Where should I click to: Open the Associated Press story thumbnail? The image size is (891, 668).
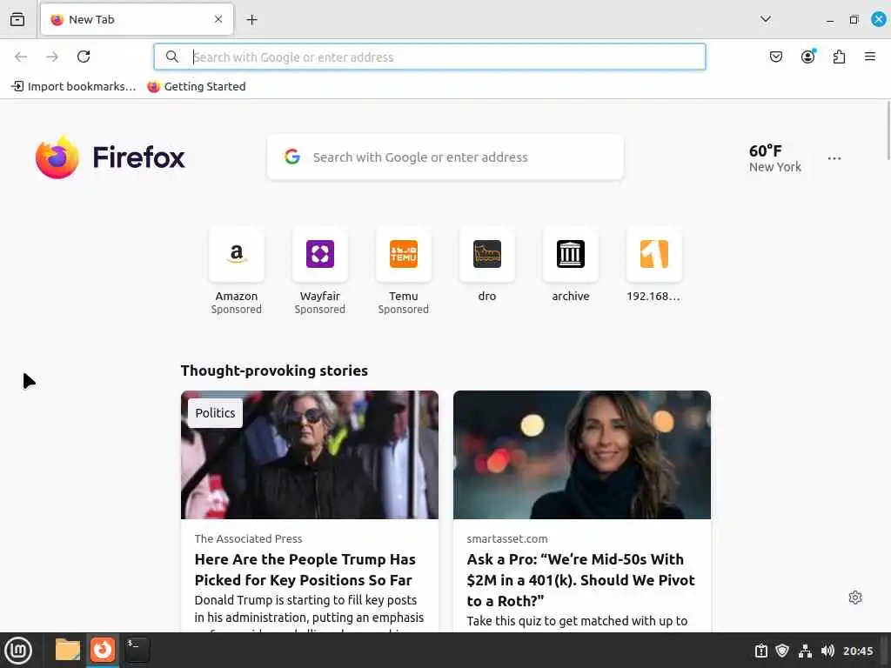click(310, 454)
